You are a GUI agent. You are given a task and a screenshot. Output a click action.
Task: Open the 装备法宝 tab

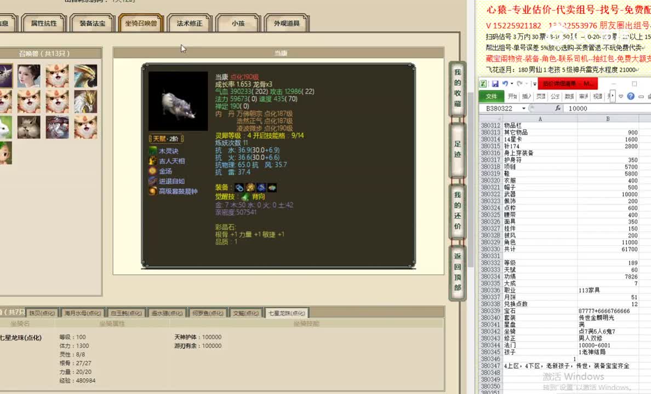coord(92,23)
